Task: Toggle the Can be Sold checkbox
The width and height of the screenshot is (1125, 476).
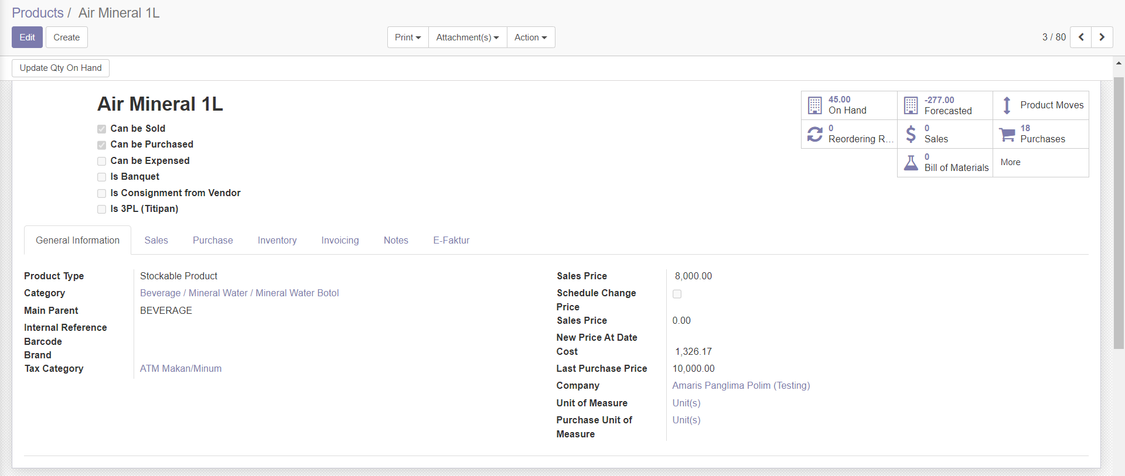Action: [x=101, y=129]
